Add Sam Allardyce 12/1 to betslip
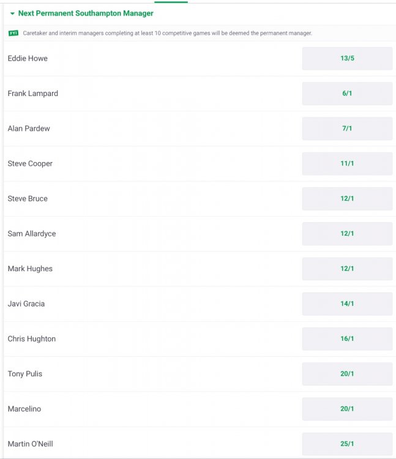This screenshot has width=396, height=459. 347,234
